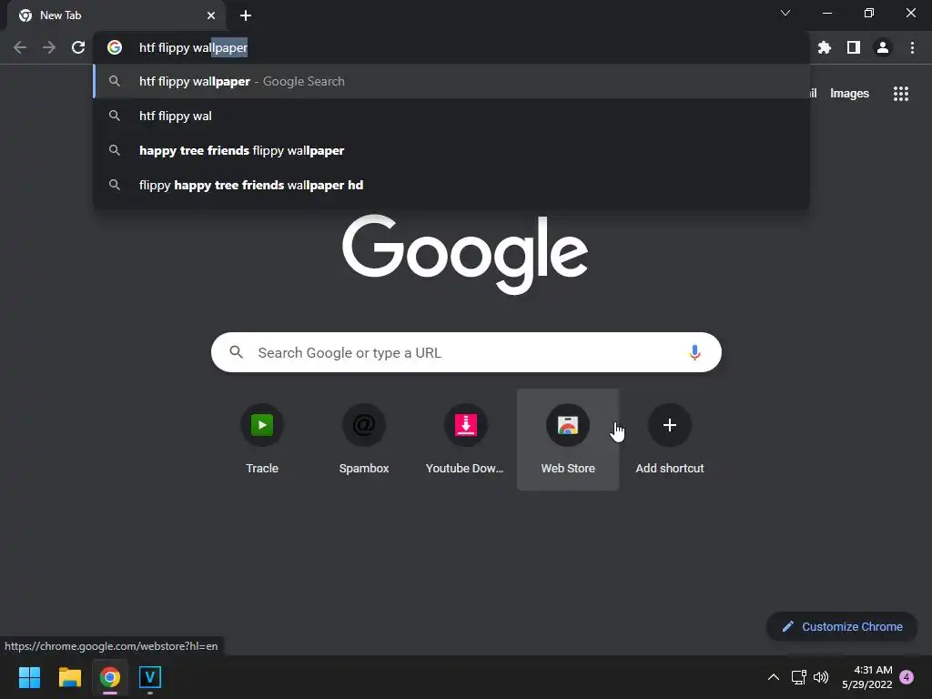The width and height of the screenshot is (932, 699).
Task: Open the notification count badge
Action: click(907, 677)
